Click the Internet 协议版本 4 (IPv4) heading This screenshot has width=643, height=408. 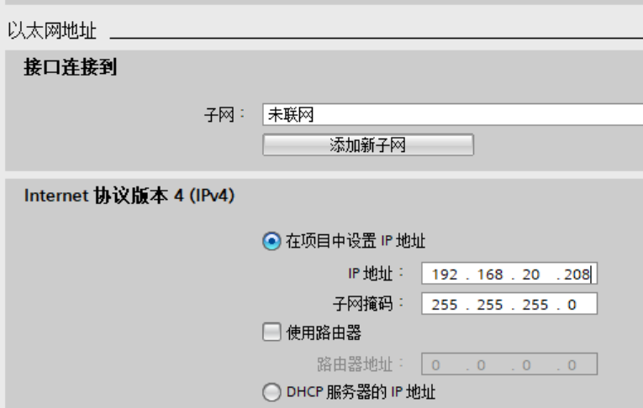tap(129, 196)
